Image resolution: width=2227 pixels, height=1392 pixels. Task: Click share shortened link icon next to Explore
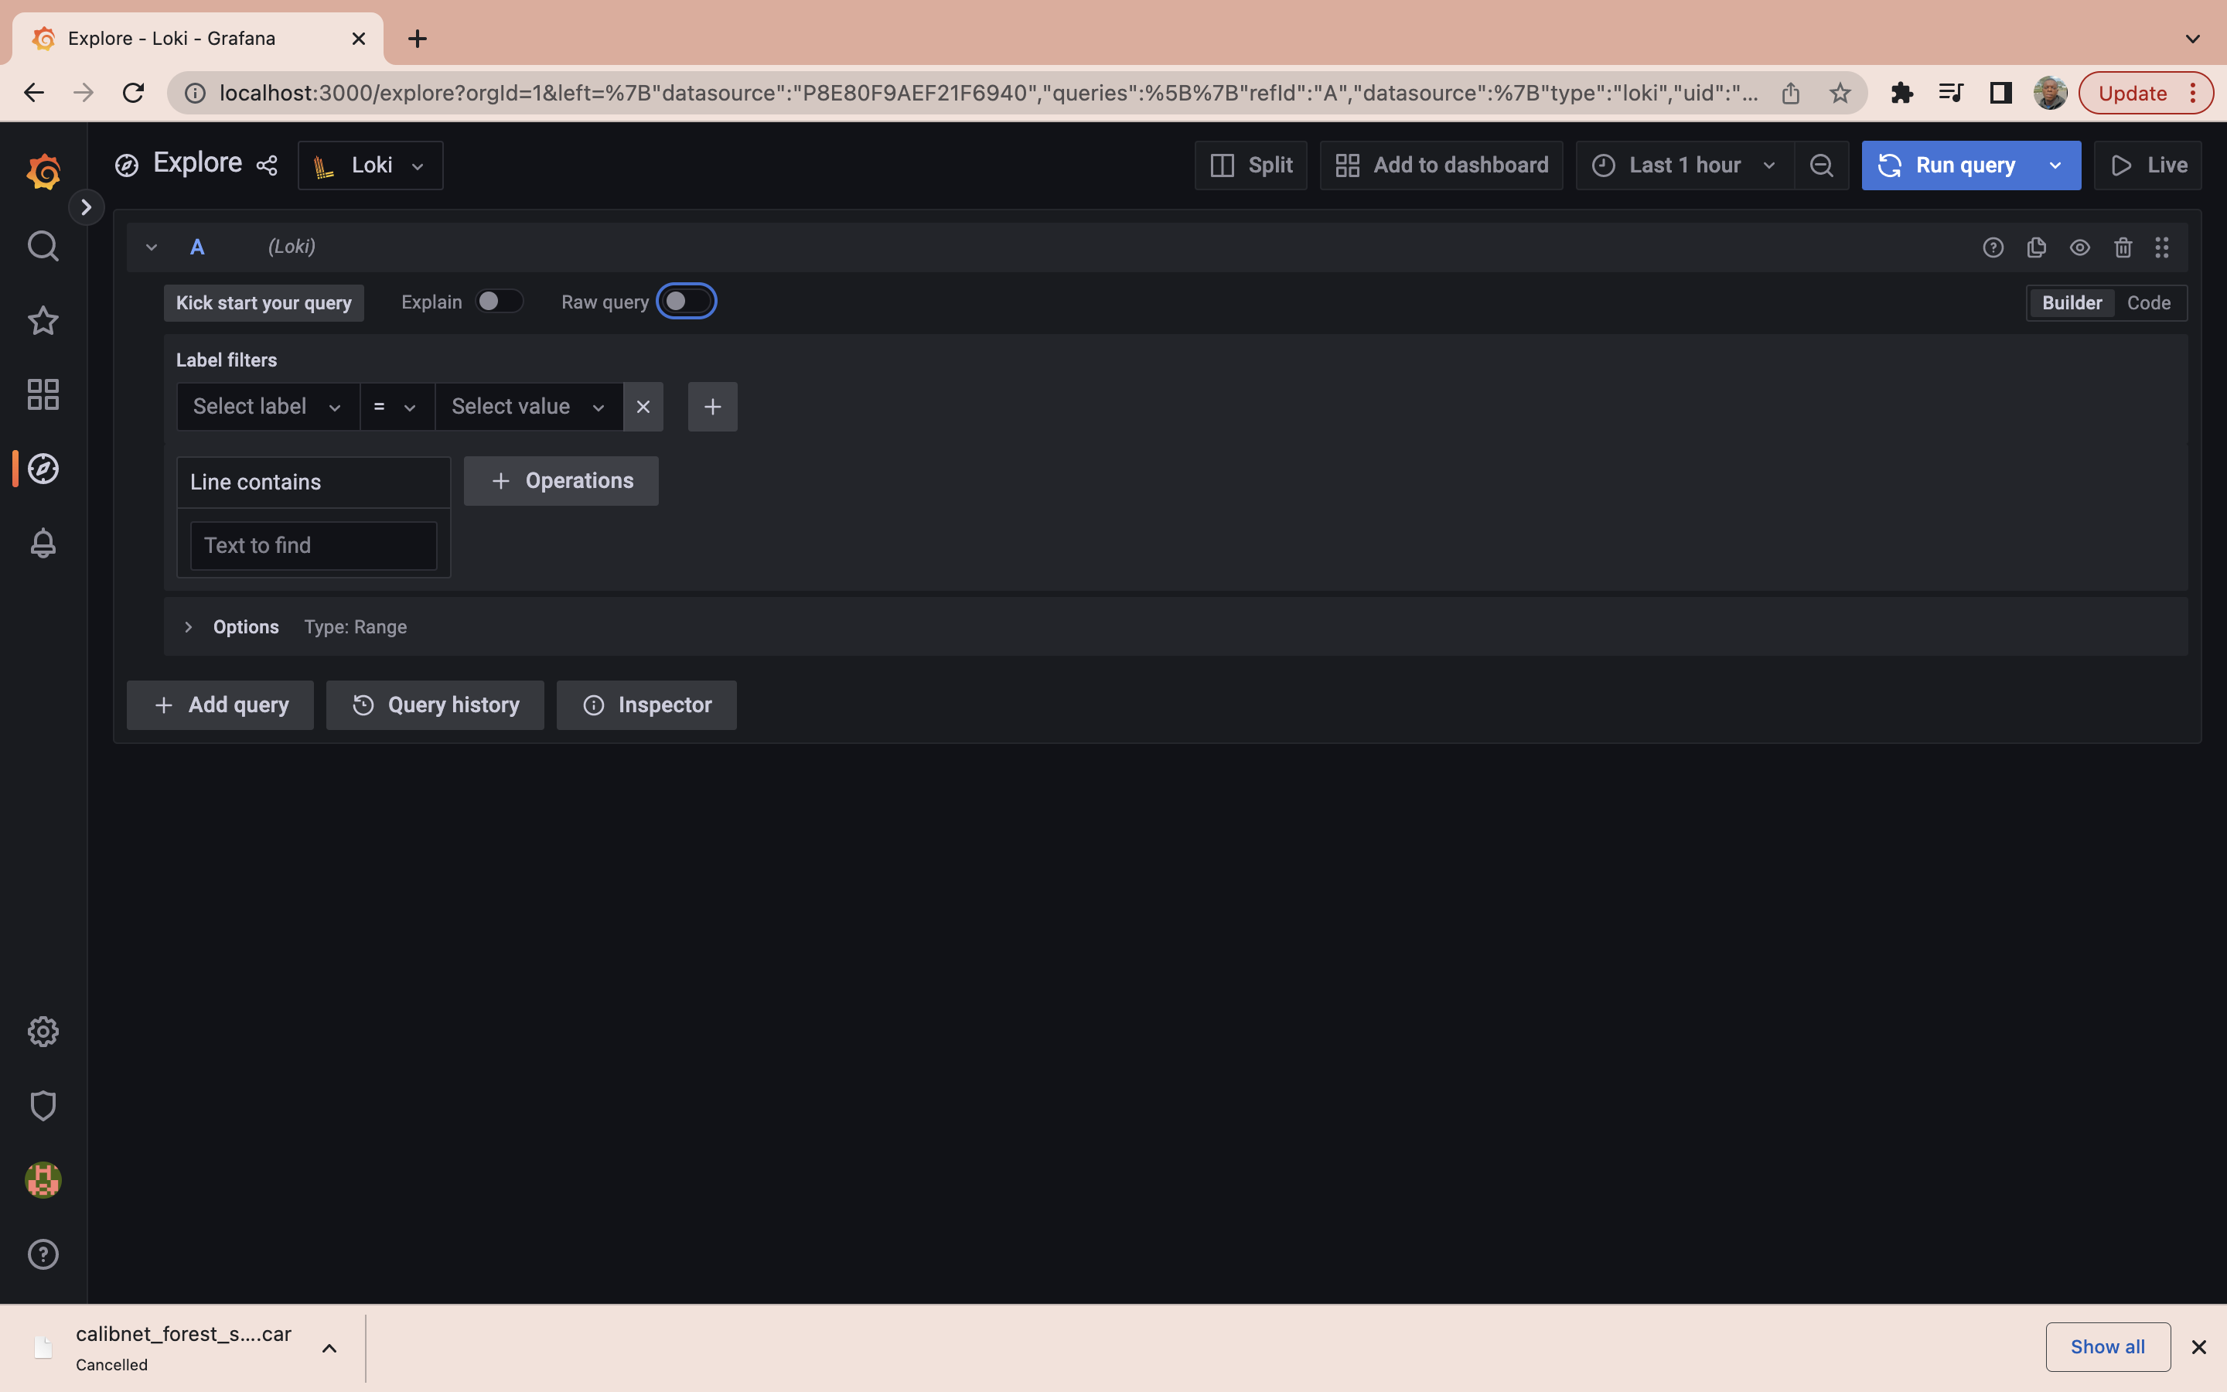pos(267,165)
